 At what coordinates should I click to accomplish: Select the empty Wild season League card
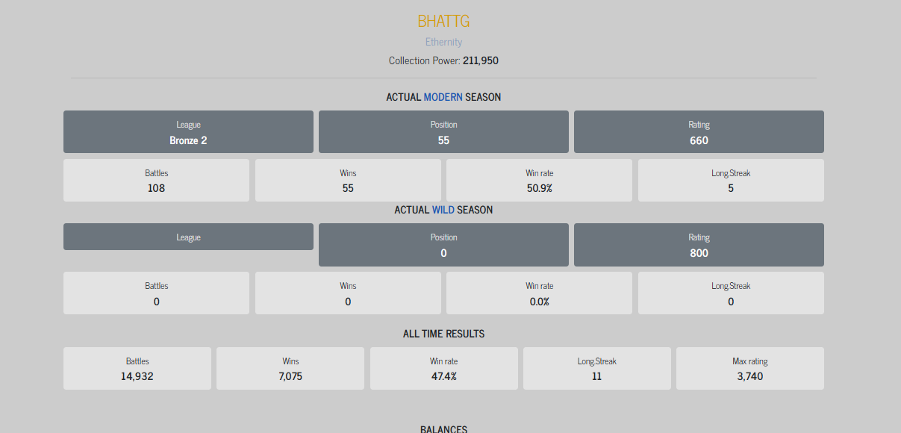pos(188,237)
